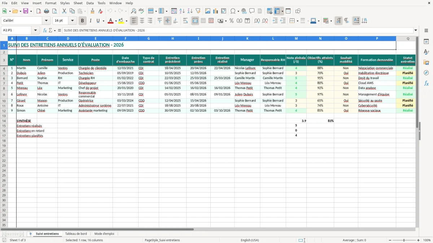The image size is (433, 243).
Task: Open the Format menu
Action: [x=51, y=3]
